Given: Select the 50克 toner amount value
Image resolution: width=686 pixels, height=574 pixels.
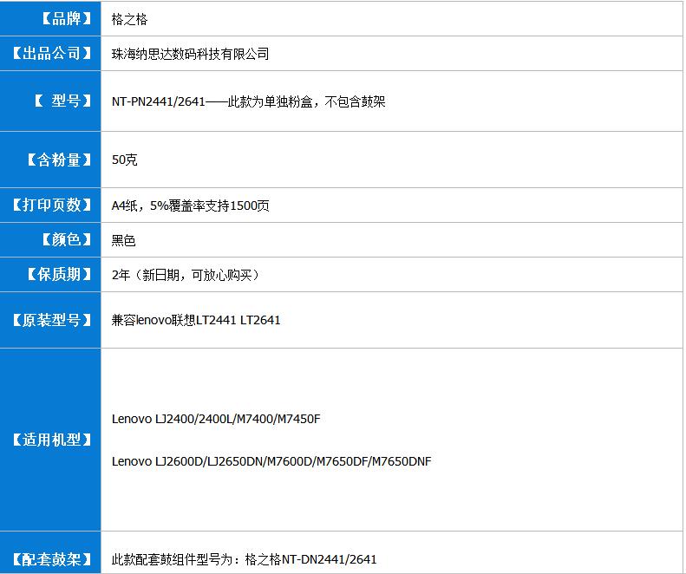Looking at the screenshot, I should pyautogui.click(x=124, y=160).
